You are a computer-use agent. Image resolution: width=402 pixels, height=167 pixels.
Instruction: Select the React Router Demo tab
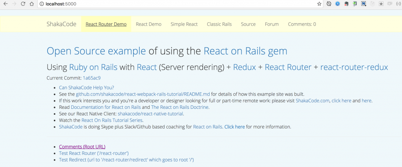click(106, 24)
